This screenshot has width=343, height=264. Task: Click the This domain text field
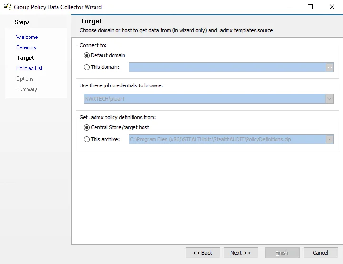[227, 67]
